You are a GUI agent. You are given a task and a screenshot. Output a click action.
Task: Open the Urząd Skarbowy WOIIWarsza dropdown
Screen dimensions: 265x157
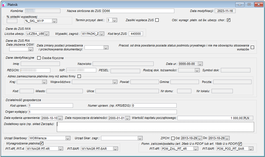[x=68, y=138]
